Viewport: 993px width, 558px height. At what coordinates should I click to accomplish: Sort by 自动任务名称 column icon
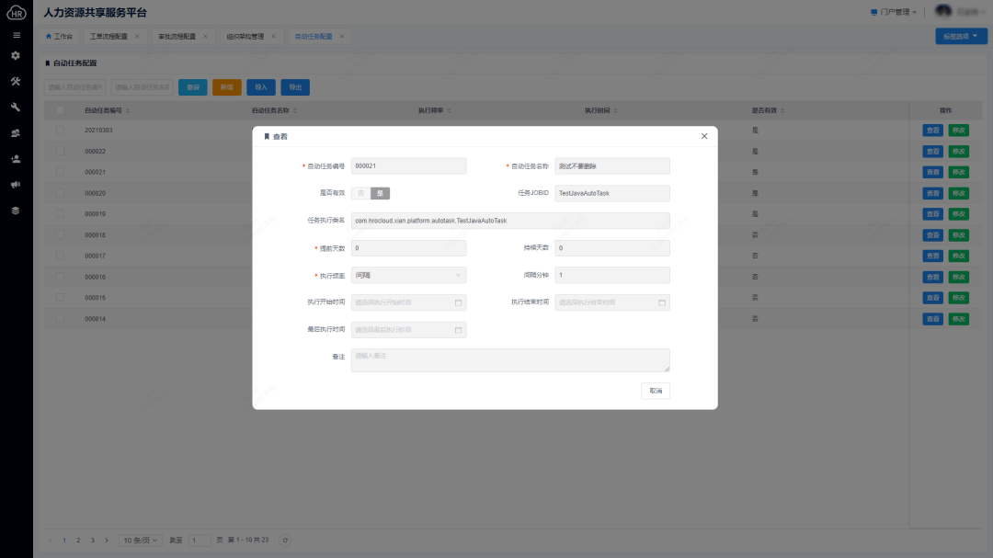pos(295,111)
